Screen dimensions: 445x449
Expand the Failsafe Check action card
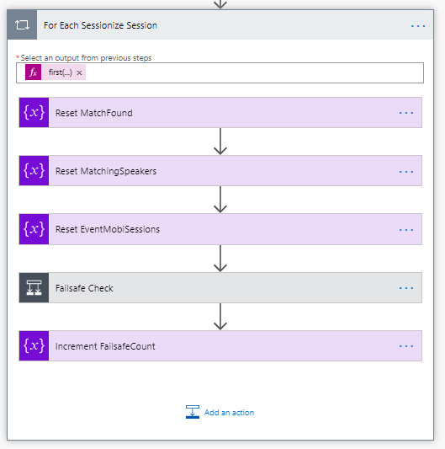point(220,287)
